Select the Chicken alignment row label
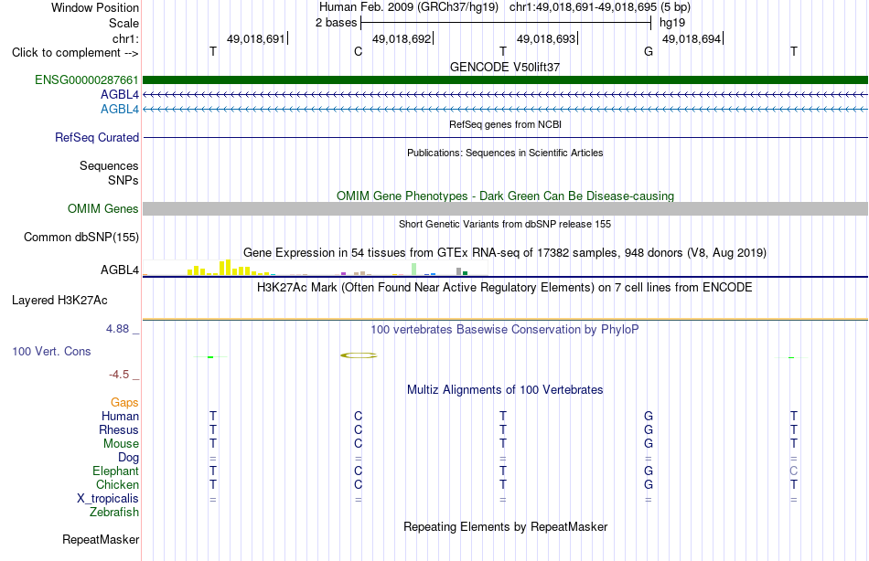 [117, 484]
